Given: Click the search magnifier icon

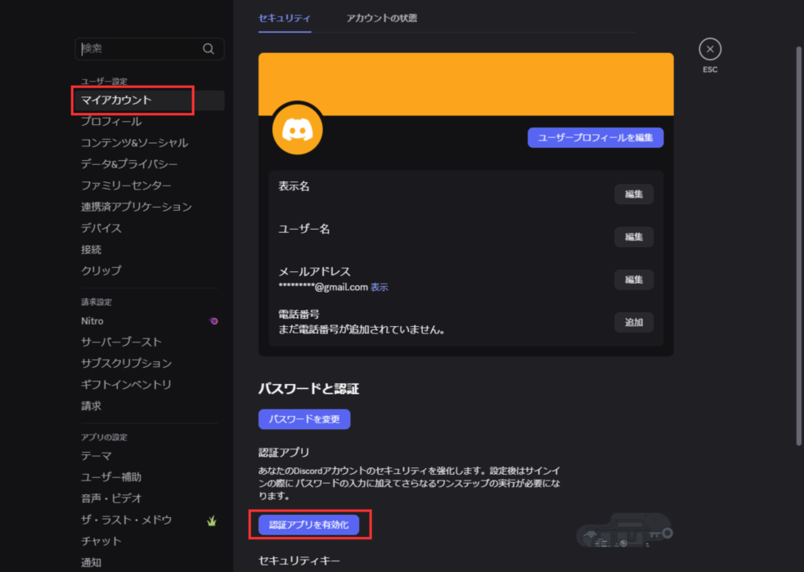Looking at the screenshot, I should (x=209, y=49).
